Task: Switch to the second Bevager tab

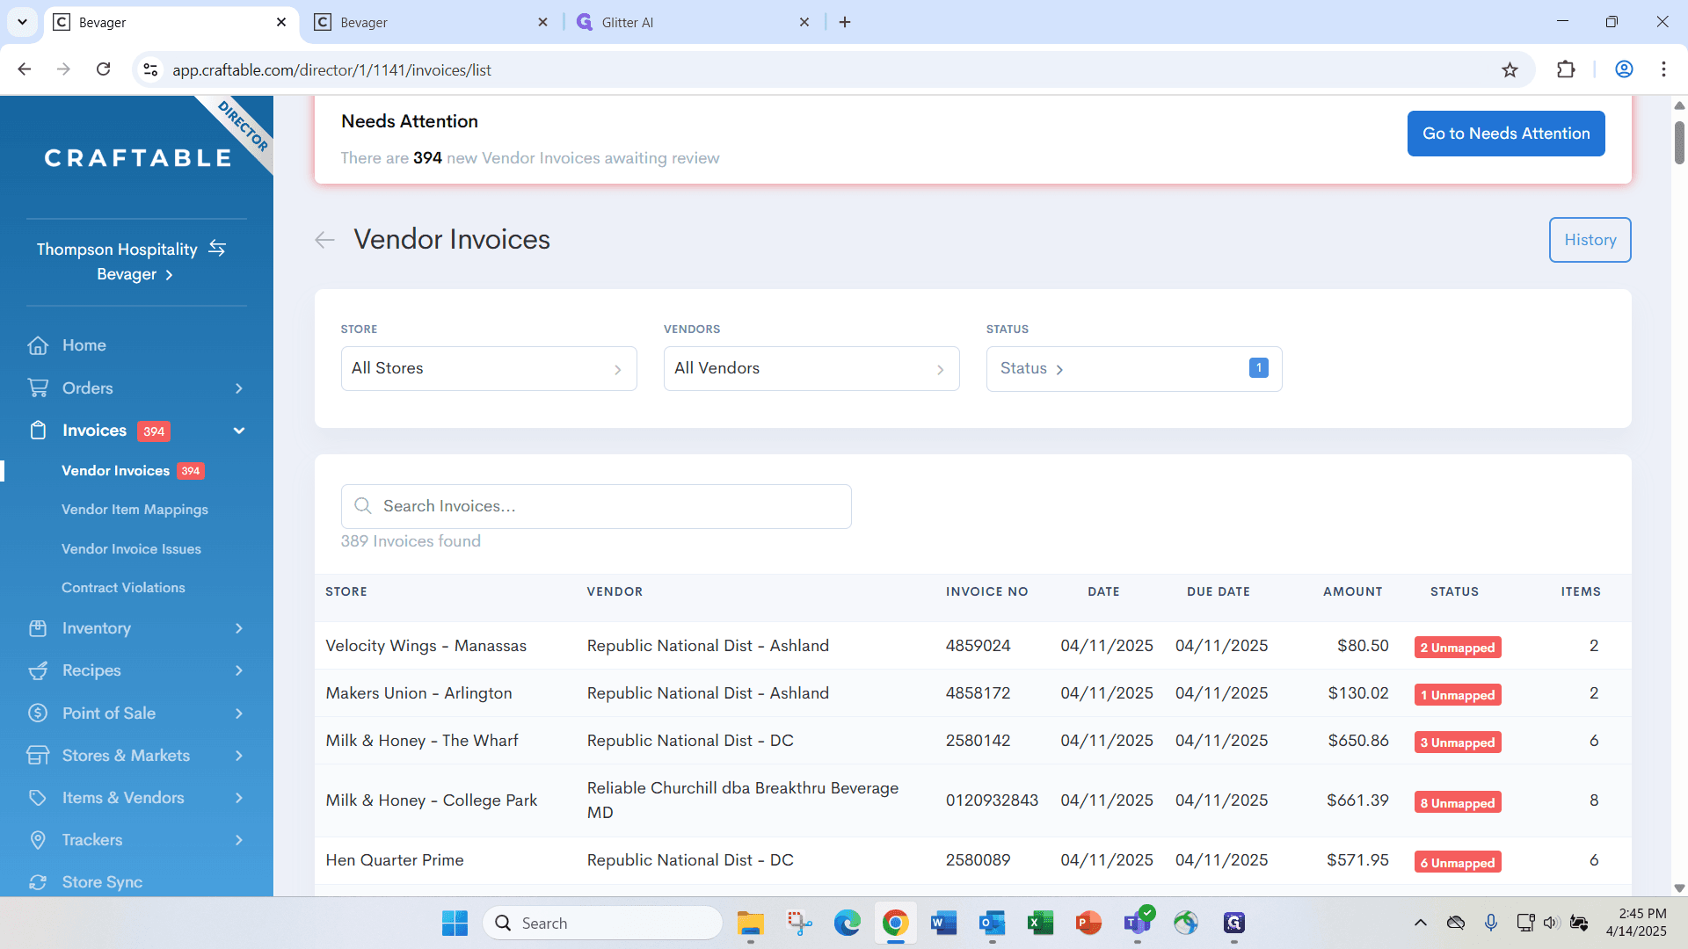Action: coord(431,23)
